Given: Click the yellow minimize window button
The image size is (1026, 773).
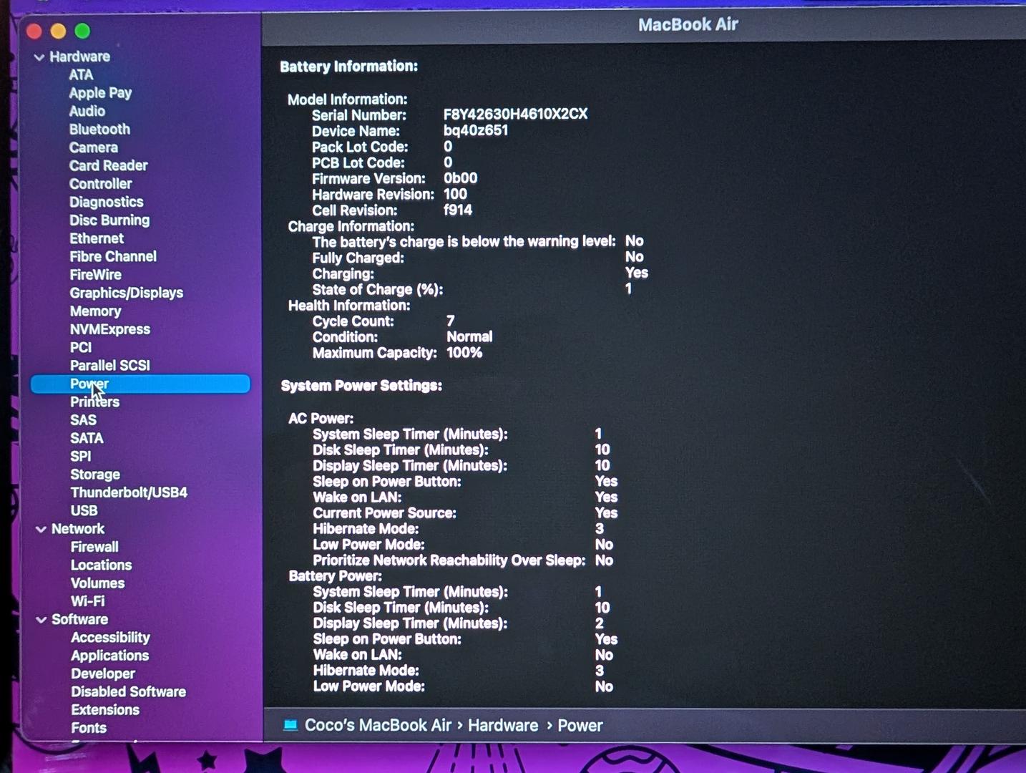Looking at the screenshot, I should click(x=58, y=31).
